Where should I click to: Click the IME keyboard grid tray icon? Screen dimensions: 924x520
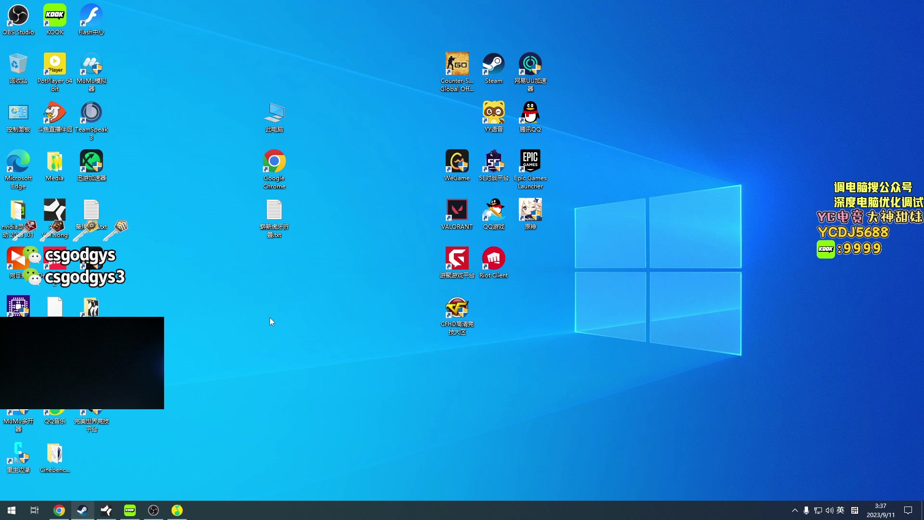pyautogui.click(x=855, y=510)
